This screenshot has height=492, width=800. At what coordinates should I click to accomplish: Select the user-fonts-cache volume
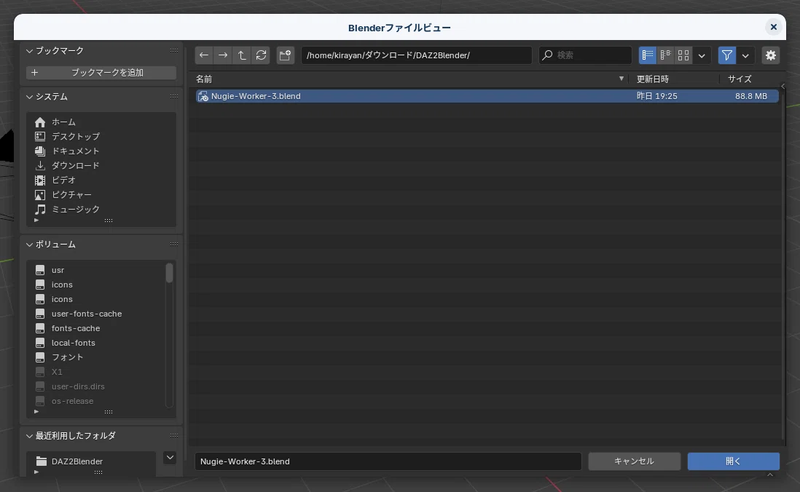click(x=97, y=314)
